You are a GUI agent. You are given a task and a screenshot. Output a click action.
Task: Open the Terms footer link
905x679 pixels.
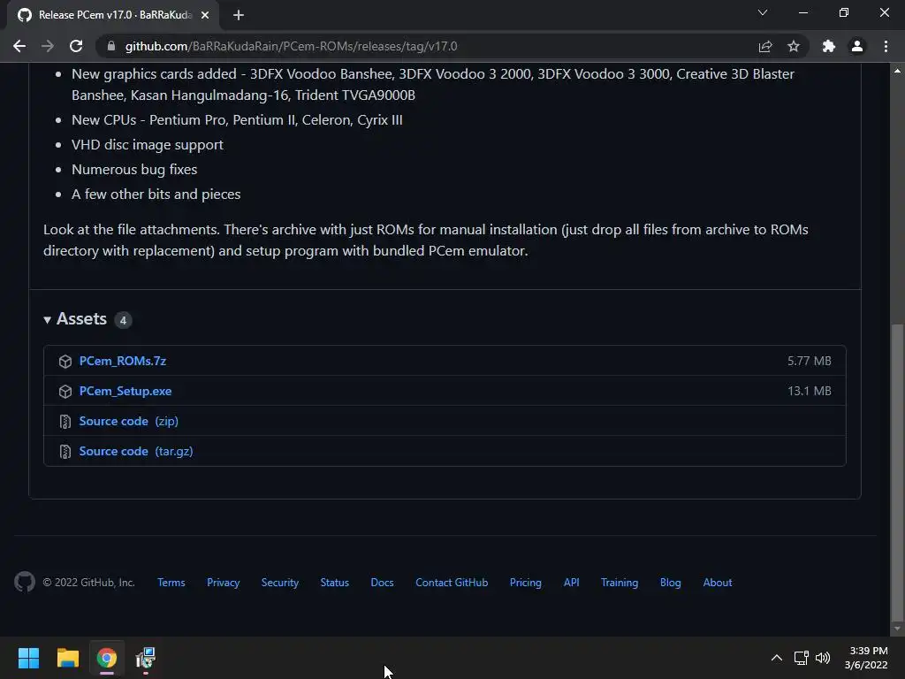[171, 583]
